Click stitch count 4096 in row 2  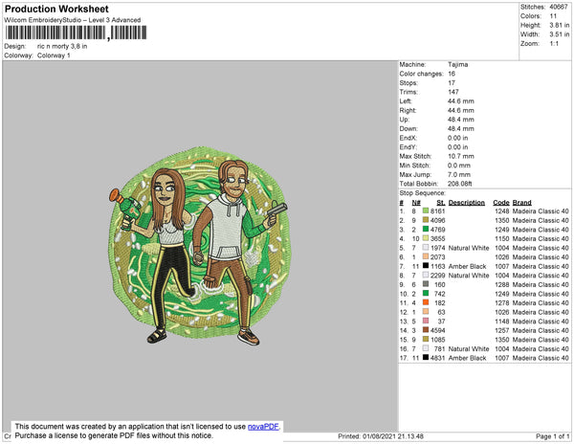(x=438, y=220)
